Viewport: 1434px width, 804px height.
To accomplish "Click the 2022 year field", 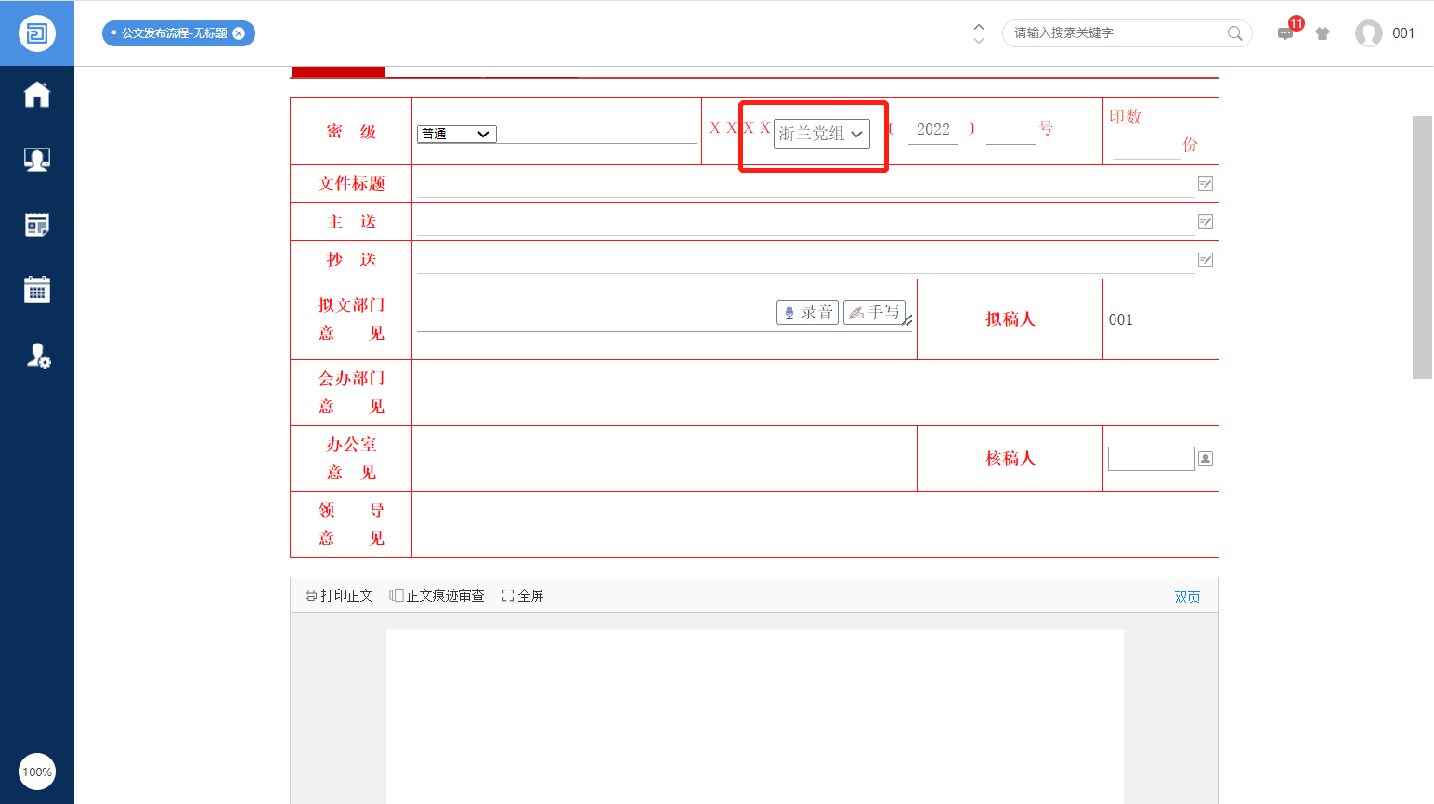I will [x=933, y=130].
